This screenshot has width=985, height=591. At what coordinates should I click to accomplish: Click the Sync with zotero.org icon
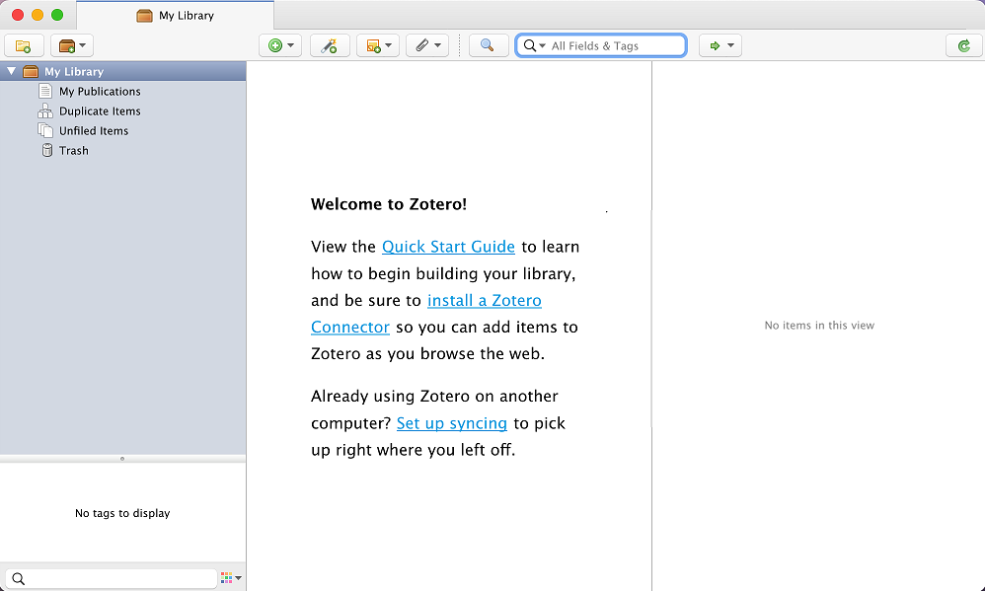coord(963,45)
